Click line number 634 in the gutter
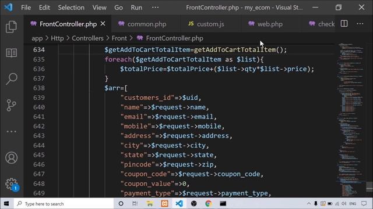This screenshot has height=209, width=373. pos(39,50)
